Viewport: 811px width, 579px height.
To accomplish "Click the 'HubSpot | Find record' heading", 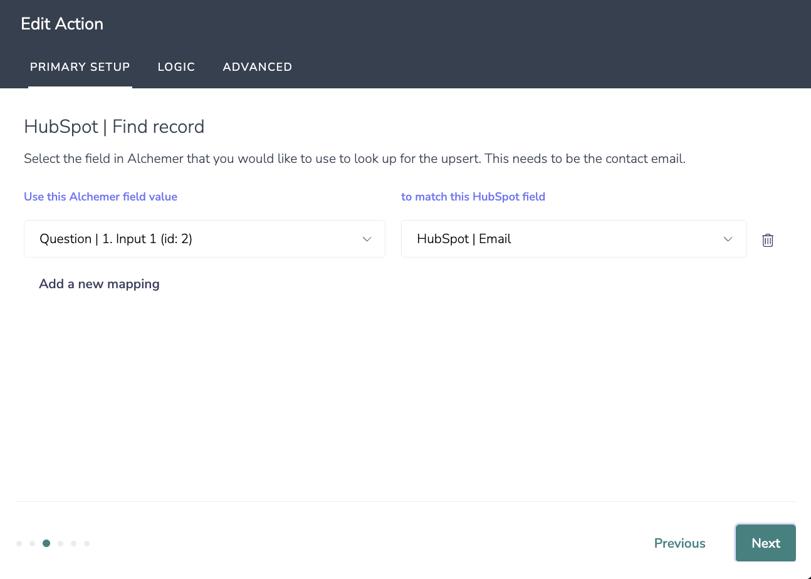I will [114, 127].
